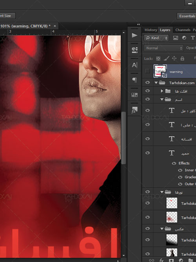This screenshot has width=196, height=262.
Task: Toggle visibility of حمید text layer
Action: (147, 153)
